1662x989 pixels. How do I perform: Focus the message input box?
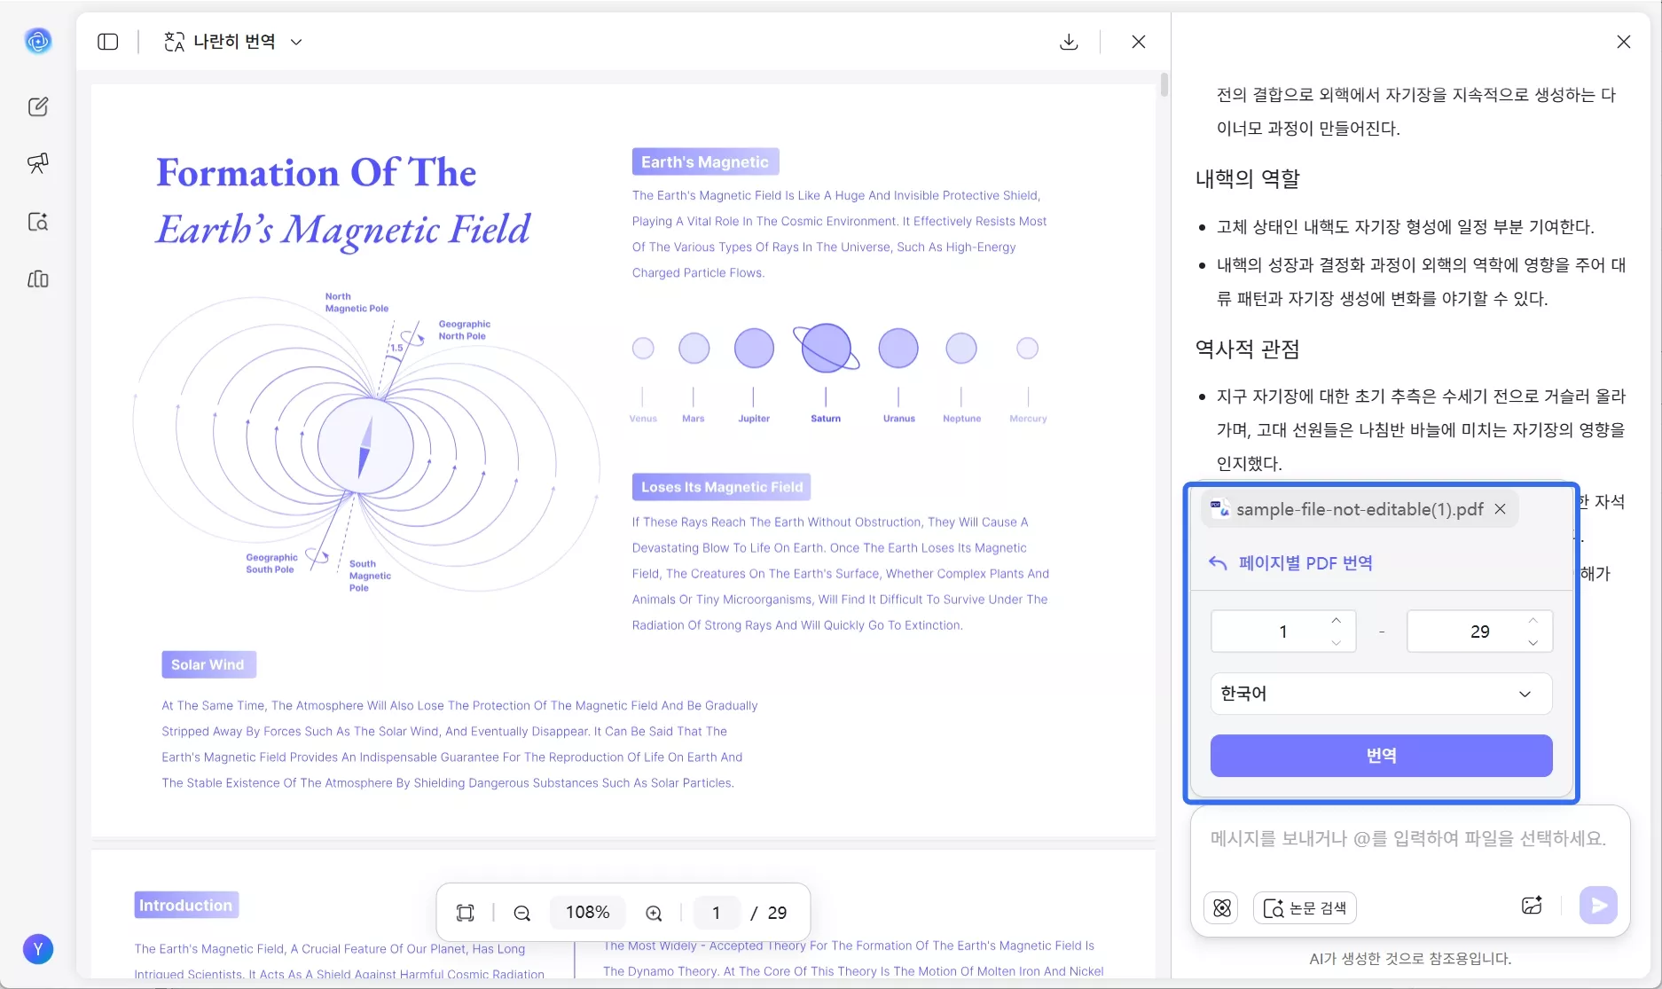point(1408,839)
